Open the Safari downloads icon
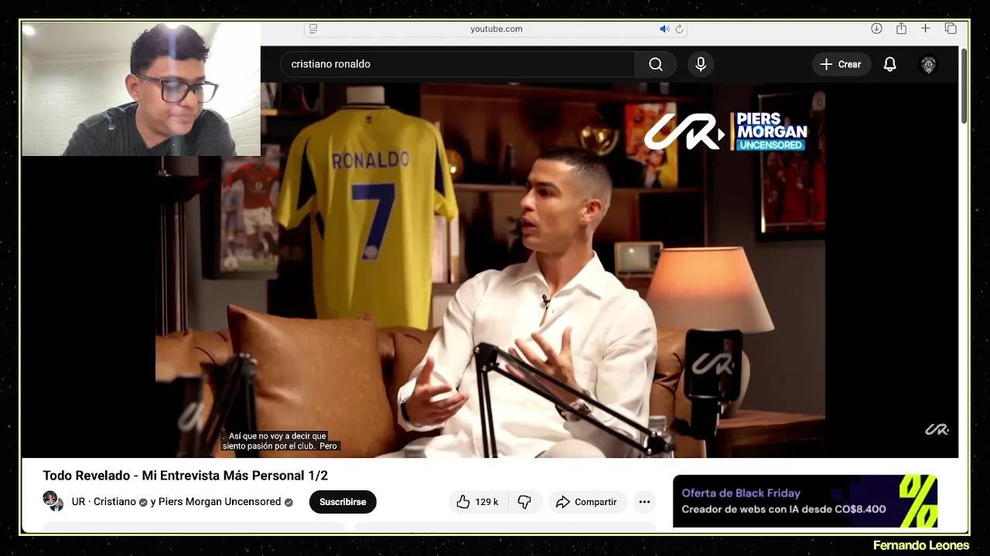 876,29
